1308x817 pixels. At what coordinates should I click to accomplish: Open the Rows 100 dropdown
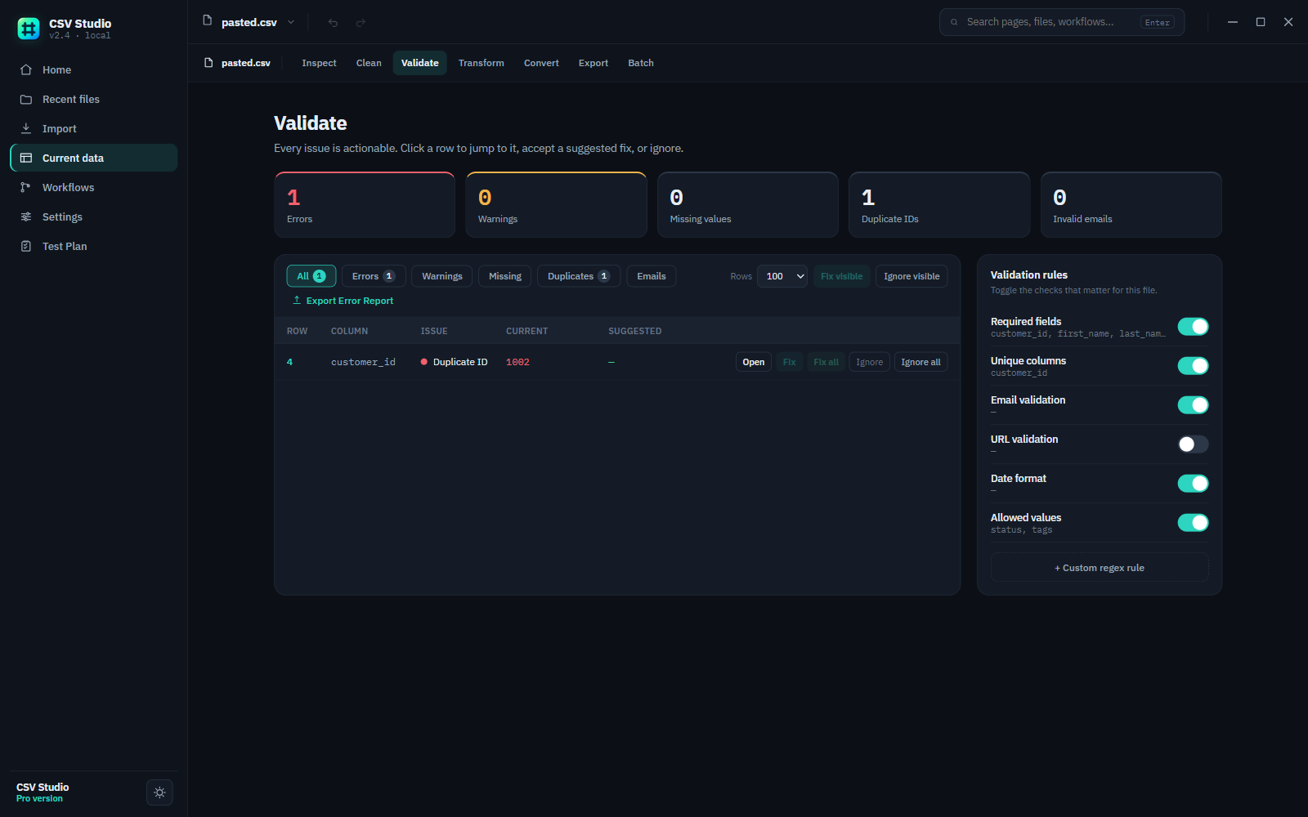coord(782,276)
